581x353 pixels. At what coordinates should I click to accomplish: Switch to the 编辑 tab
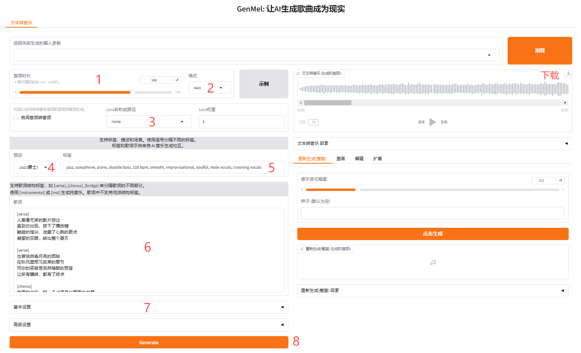coord(359,159)
